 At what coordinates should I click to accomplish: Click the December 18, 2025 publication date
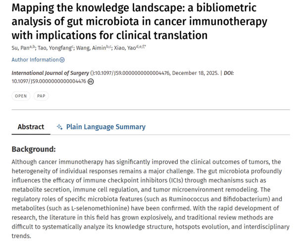pyautogui.click(x=195, y=73)
